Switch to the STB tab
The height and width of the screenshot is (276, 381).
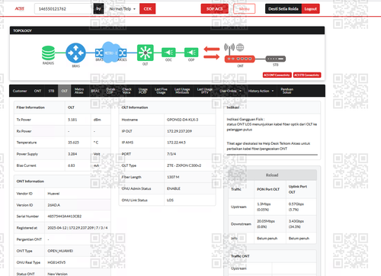(x=51, y=91)
